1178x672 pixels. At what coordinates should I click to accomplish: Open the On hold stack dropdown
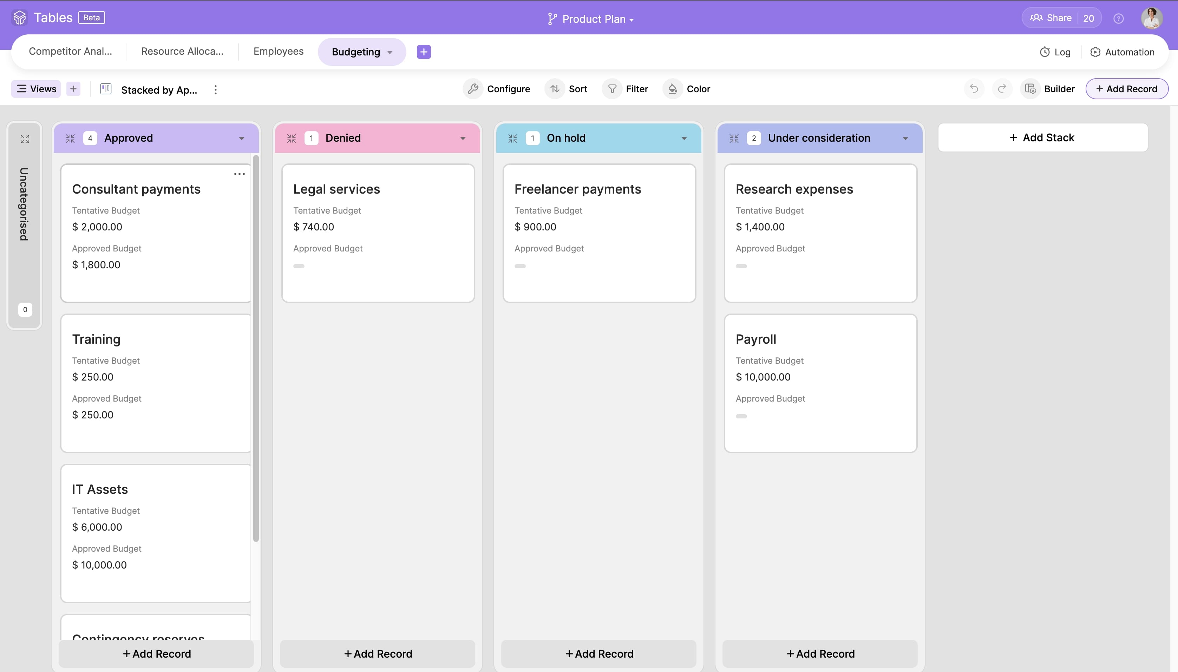tap(684, 139)
